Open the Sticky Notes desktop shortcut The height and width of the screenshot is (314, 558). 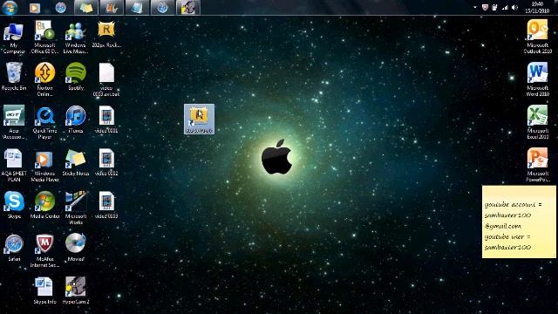click(x=76, y=162)
